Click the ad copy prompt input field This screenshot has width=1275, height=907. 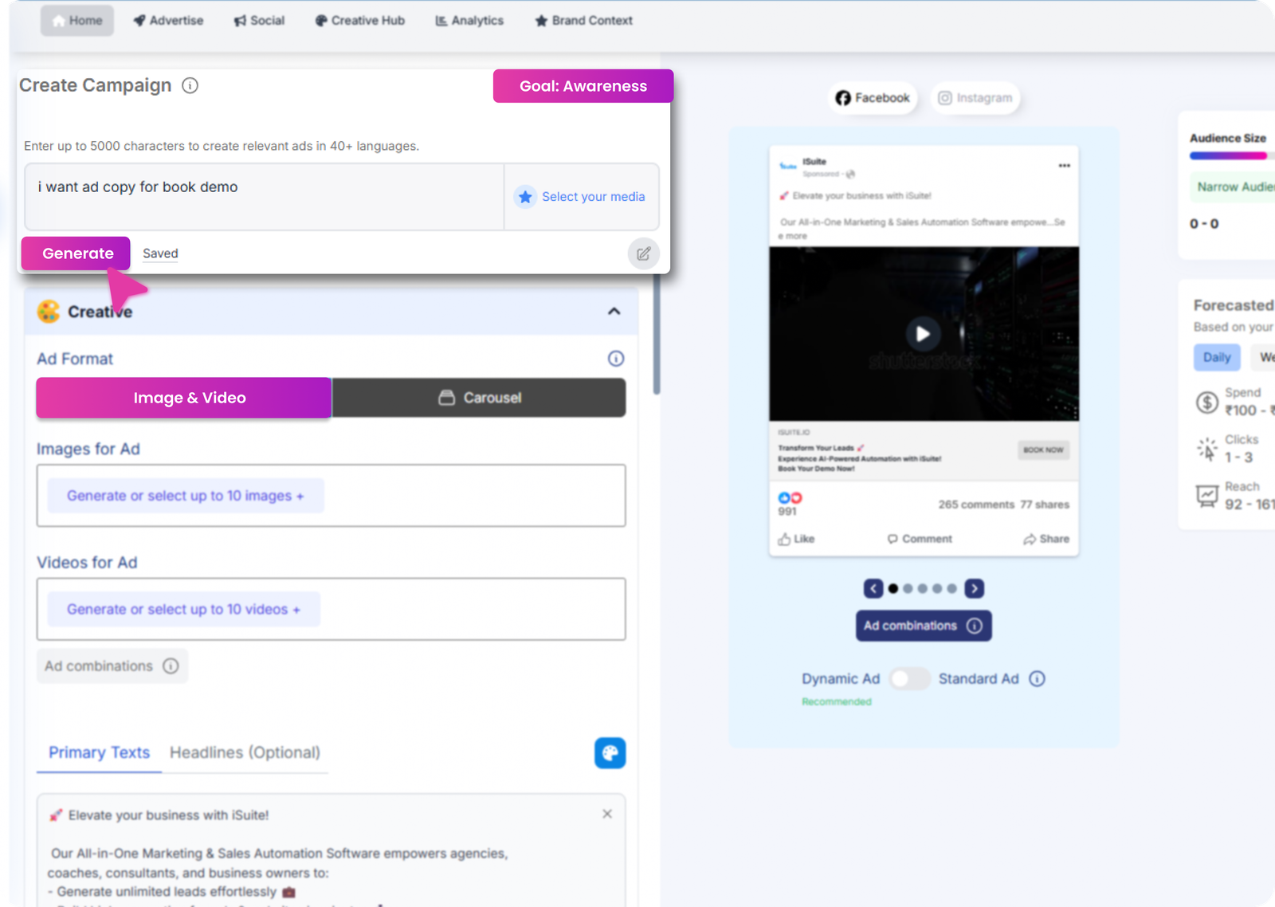[263, 194]
